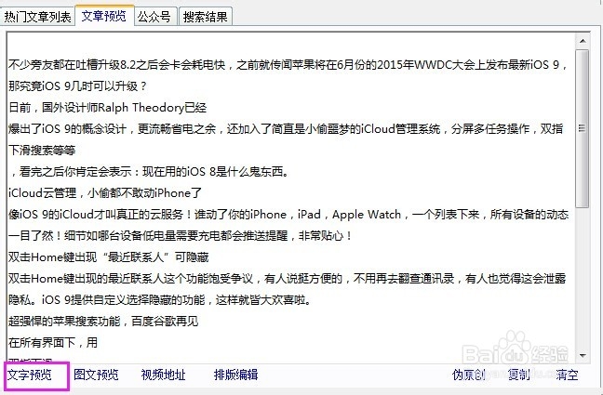Screen dimensions: 603x395
Task: Open the 公众号 tab
Action: (154, 17)
